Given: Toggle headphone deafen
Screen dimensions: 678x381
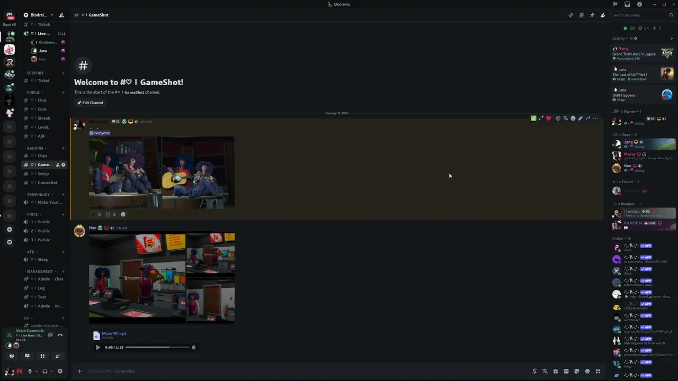Looking at the screenshot, I should click(45, 371).
